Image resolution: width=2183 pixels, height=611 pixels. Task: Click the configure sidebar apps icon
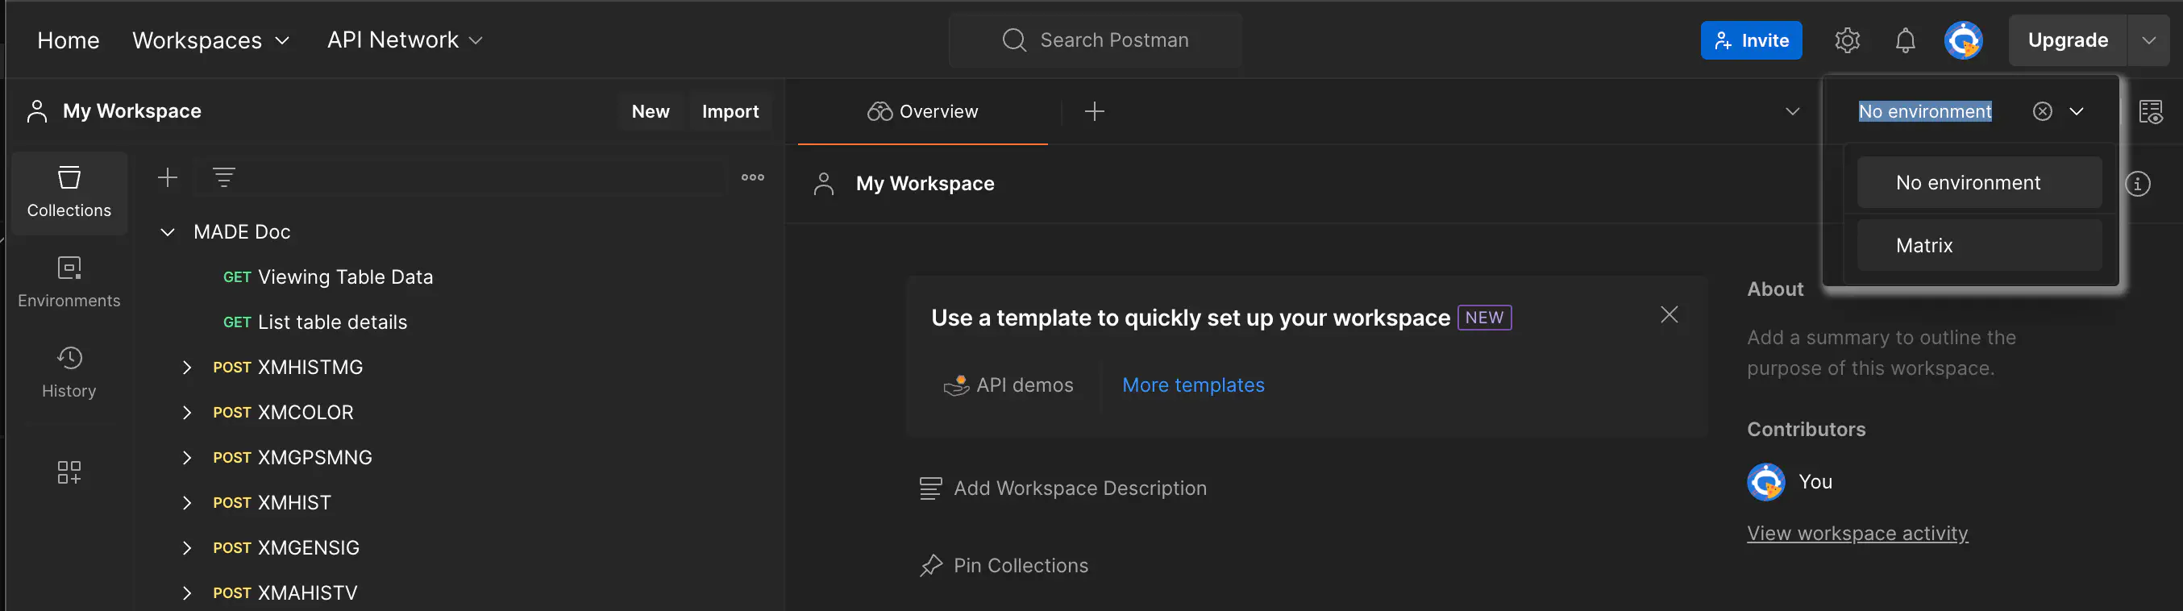(69, 472)
